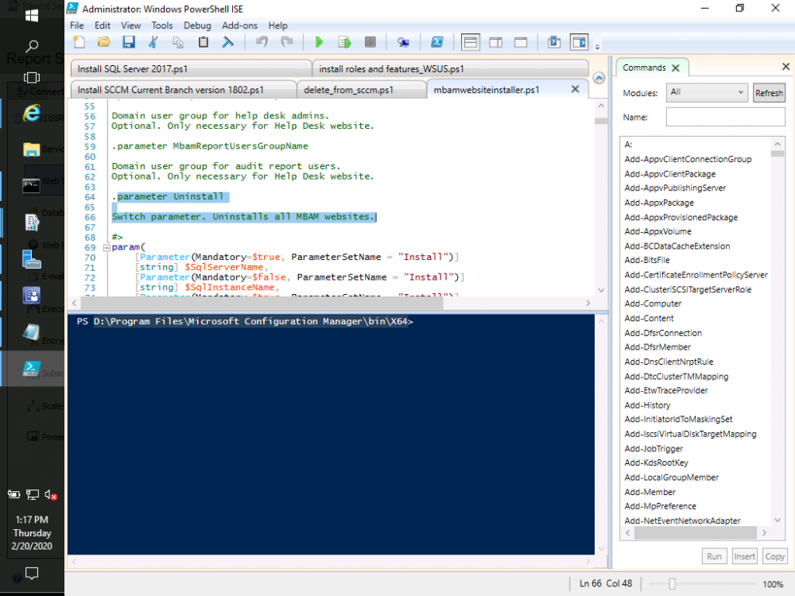
Task: Start PowerShell.exe in separate window
Action: (437, 42)
